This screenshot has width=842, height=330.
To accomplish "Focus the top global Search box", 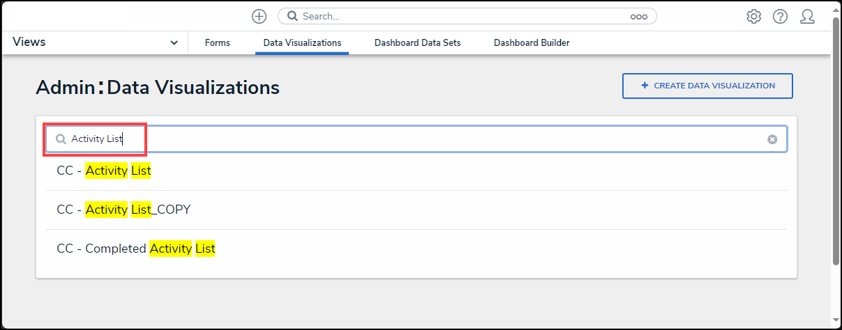I will (460, 16).
